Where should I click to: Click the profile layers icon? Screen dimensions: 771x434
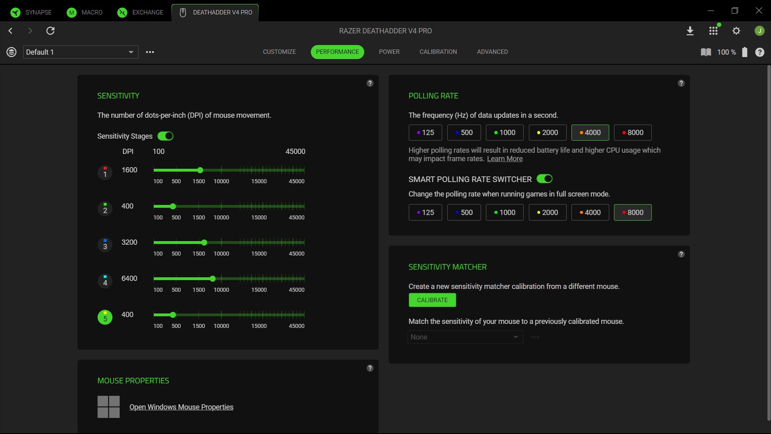tap(12, 52)
